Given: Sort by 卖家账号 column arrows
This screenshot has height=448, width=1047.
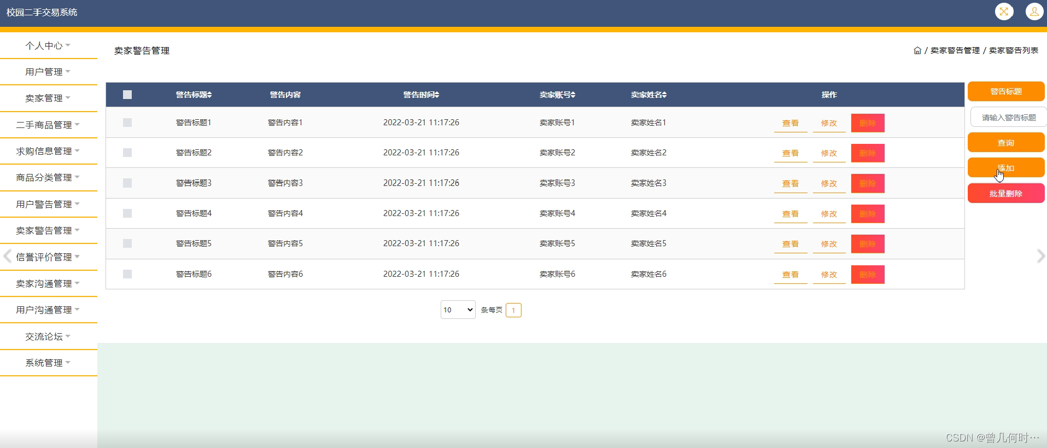Looking at the screenshot, I should 573,95.
